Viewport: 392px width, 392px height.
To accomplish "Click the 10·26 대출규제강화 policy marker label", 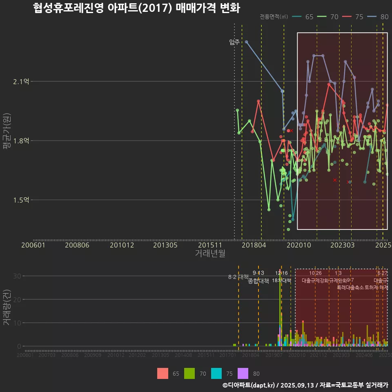I will [315, 277].
